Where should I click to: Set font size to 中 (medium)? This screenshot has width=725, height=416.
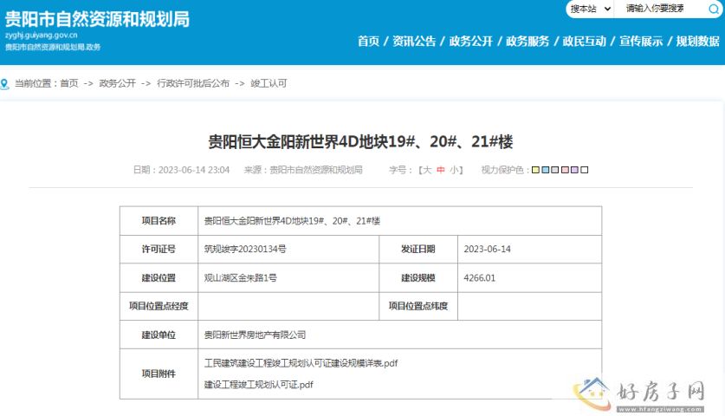coord(440,170)
